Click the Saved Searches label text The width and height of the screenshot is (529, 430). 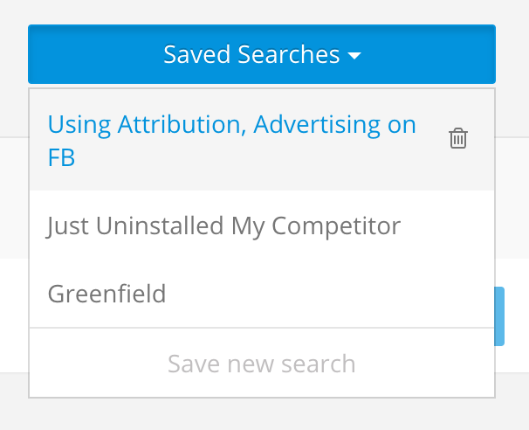coord(251,54)
